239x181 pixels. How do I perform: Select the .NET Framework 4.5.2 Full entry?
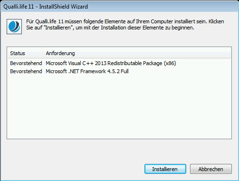(87, 71)
